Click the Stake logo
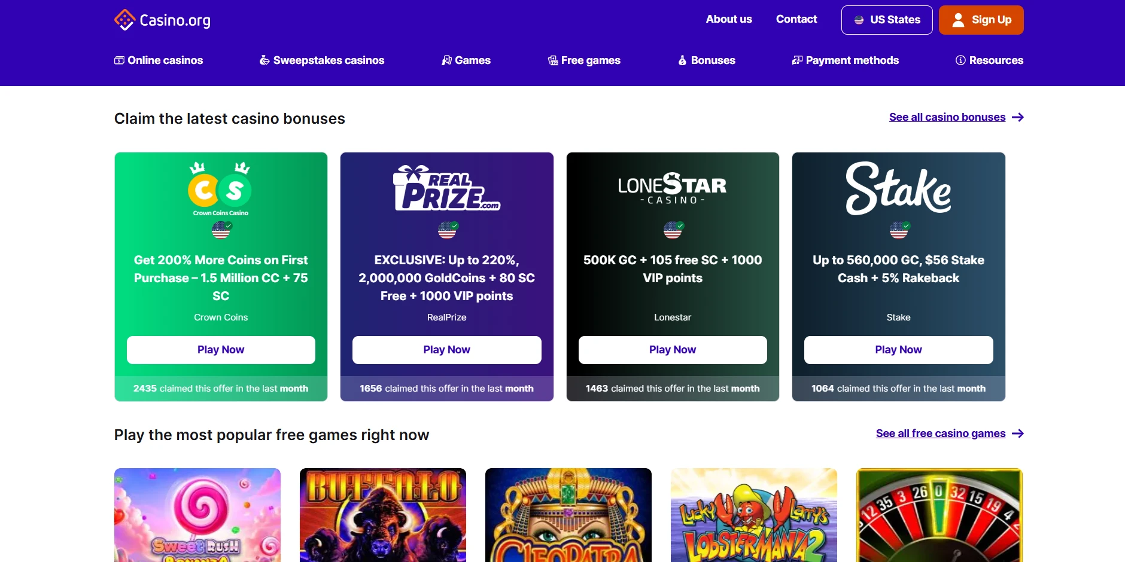The height and width of the screenshot is (562, 1125). point(898,188)
